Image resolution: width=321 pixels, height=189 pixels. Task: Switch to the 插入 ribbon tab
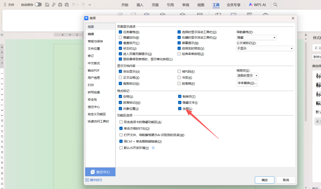pos(140,5)
